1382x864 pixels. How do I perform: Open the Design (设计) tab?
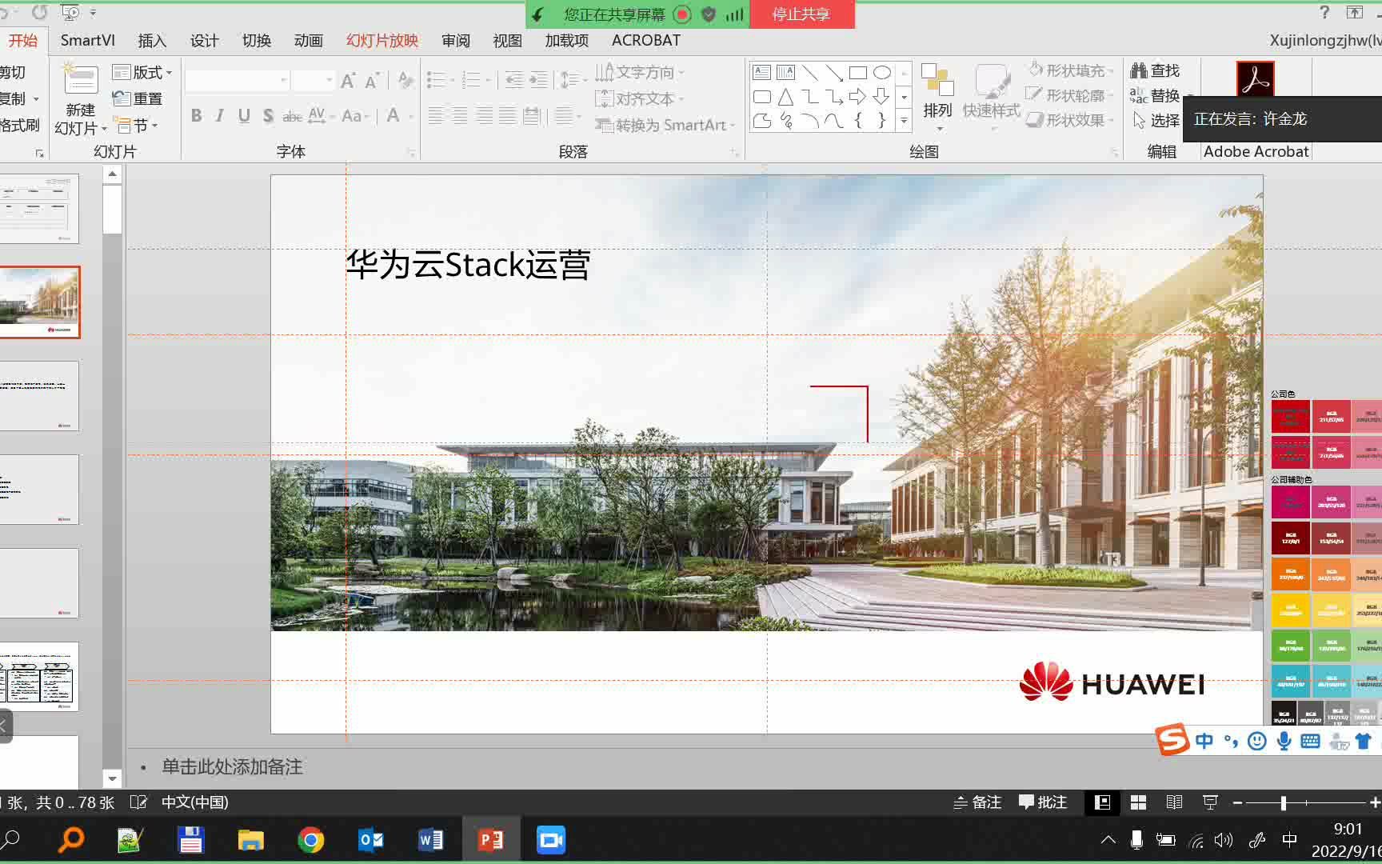point(204,41)
